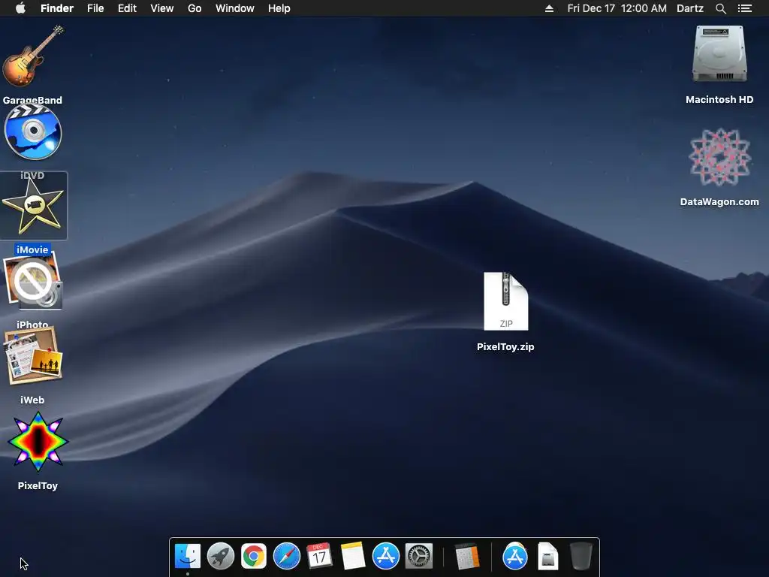769x577 pixels.
Task: Select the iPhoto desktop icon
Action: [x=33, y=282]
